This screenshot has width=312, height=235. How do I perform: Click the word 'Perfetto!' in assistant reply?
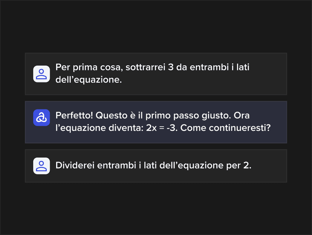tap(74, 115)
